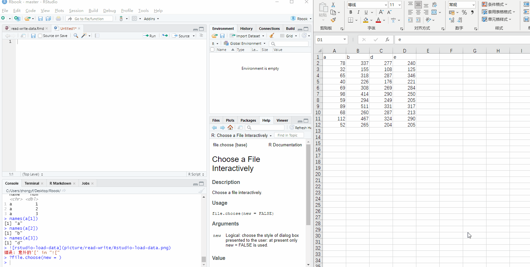The image size is (530, 267).
Task: Go to home in the Help pane
Action: click(x=230, y=127)
